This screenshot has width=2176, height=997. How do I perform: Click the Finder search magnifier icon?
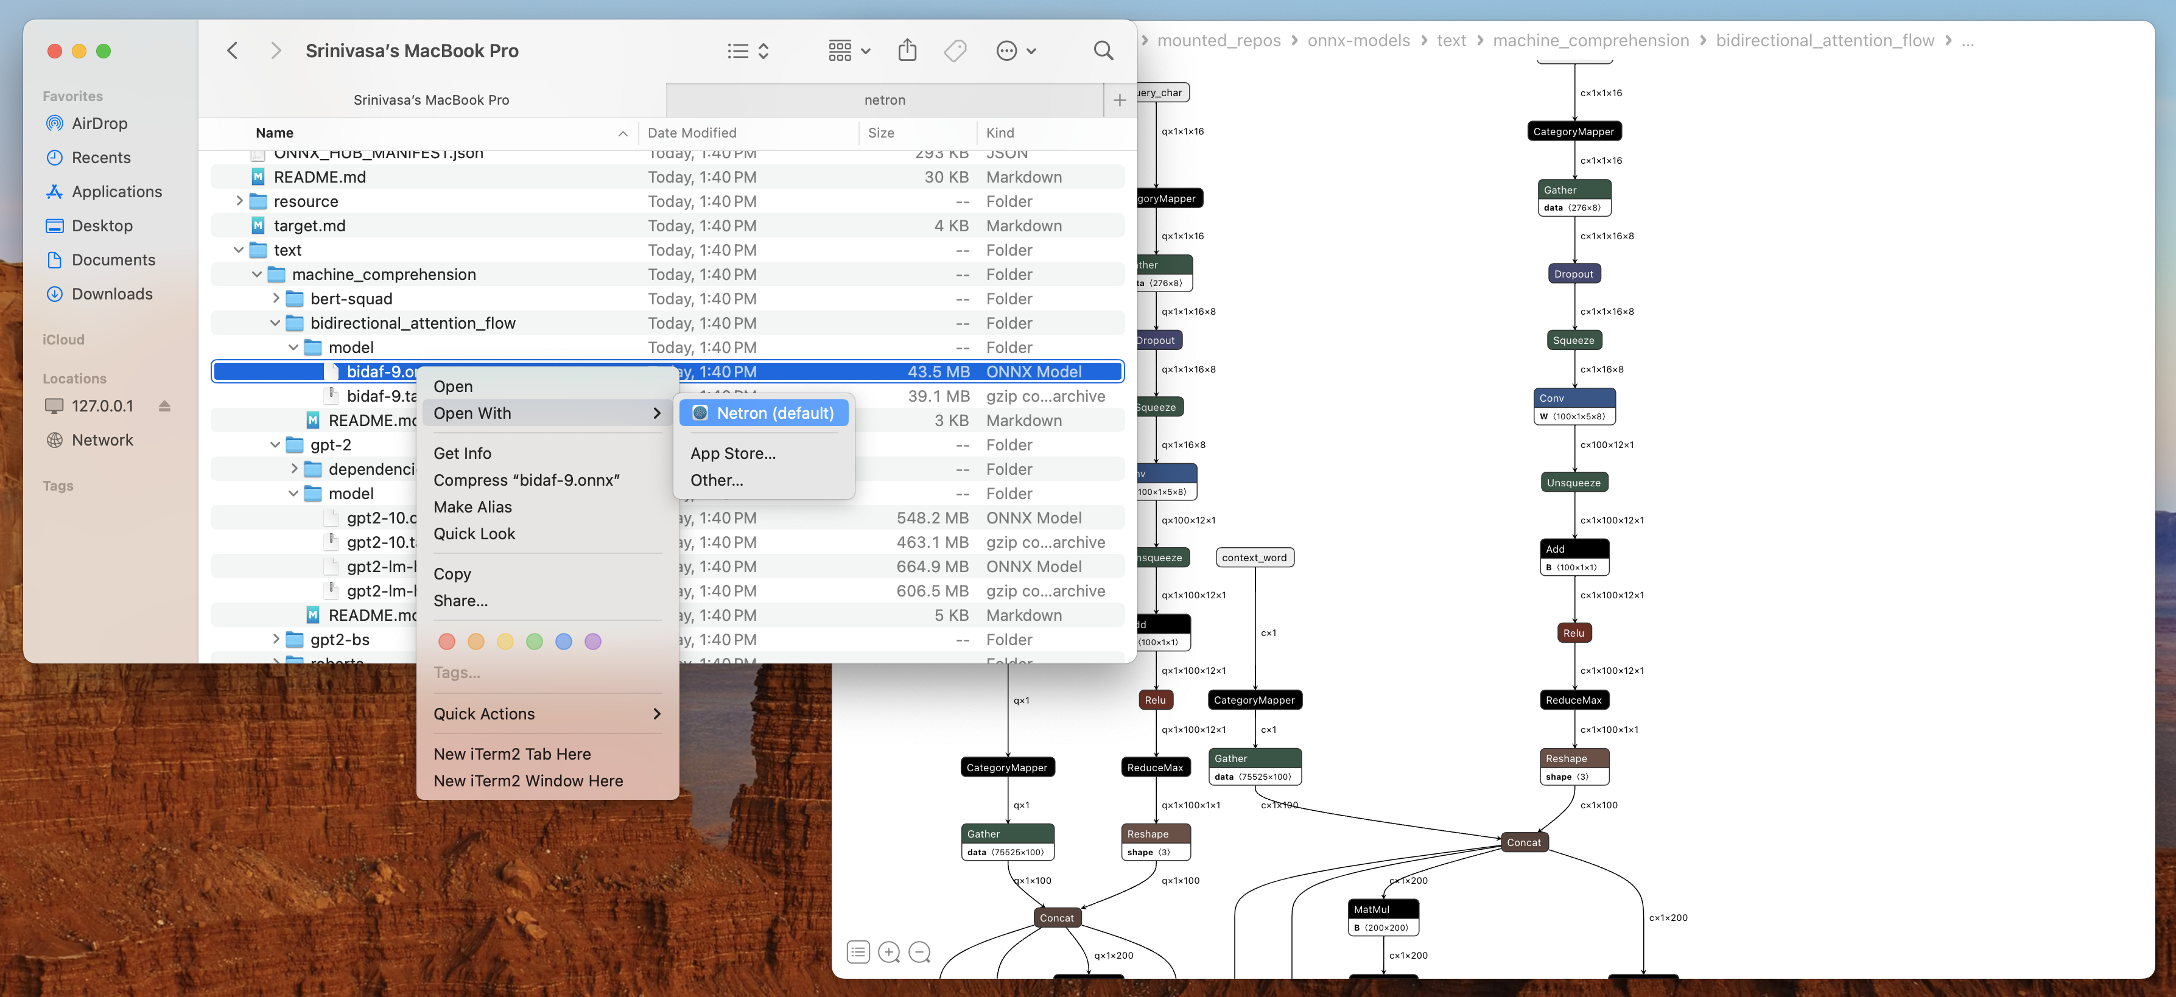(x=1103, y=51)
